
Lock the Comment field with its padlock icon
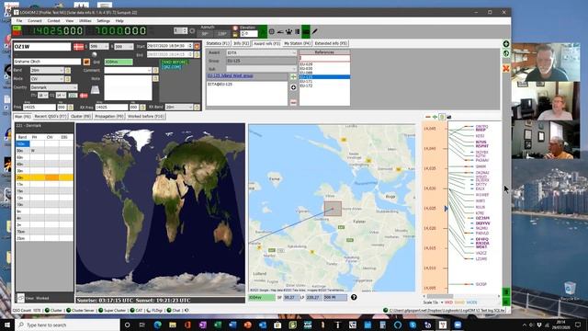click(155, 70)
